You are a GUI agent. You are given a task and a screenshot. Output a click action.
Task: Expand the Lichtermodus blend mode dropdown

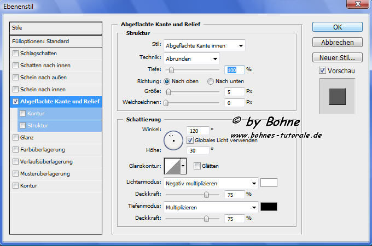pyautogui.click(x=211, y=183)
